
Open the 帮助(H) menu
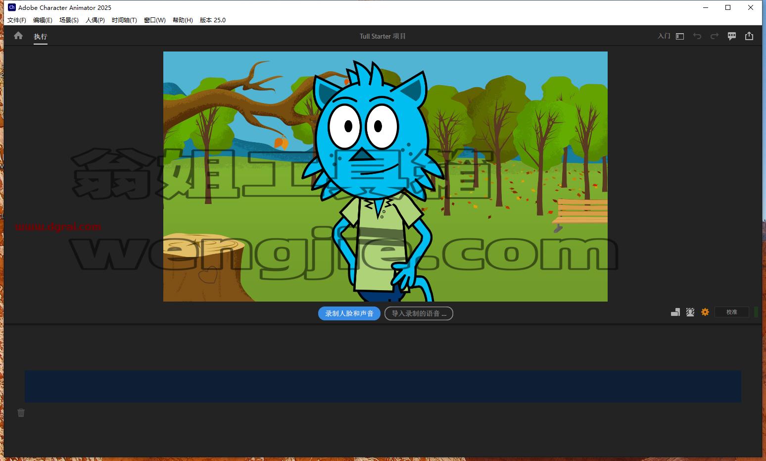pos(183,20)
